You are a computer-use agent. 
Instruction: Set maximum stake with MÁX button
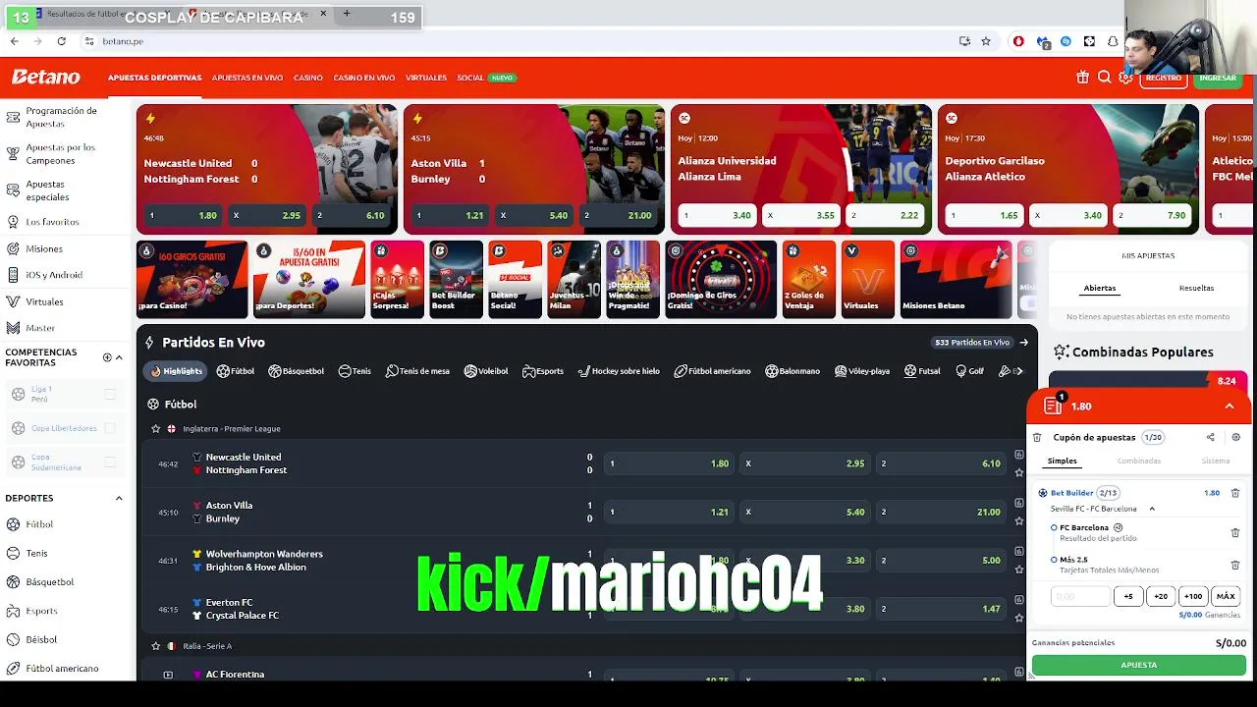1226,596
